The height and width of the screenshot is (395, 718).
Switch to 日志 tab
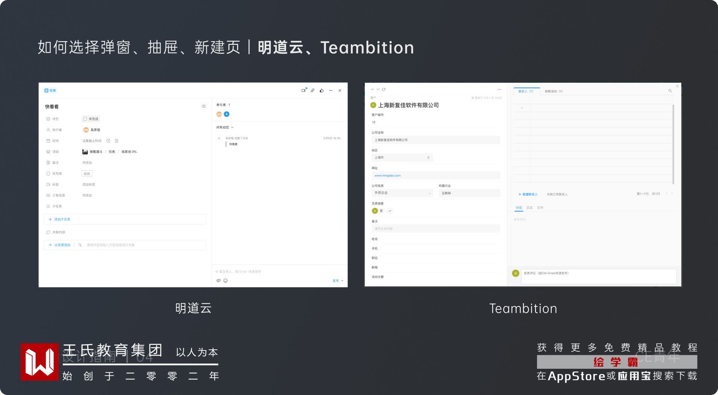530,208
